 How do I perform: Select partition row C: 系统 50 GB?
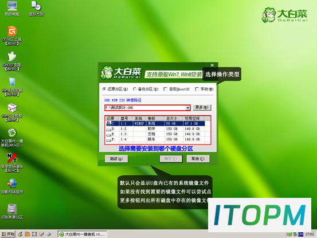(155, 123)
